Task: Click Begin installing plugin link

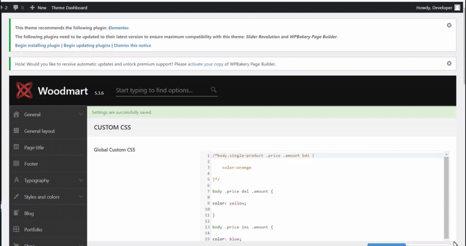Action: 37,46
